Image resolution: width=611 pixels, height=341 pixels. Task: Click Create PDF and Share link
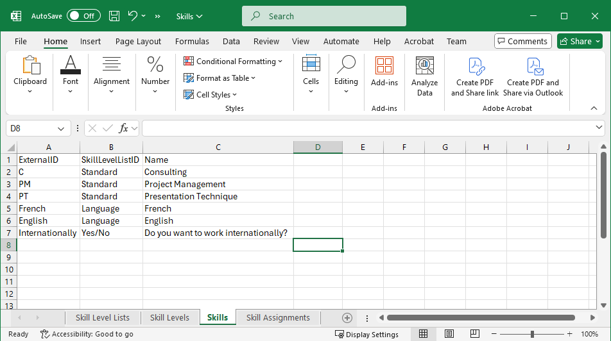click(475, 76)
